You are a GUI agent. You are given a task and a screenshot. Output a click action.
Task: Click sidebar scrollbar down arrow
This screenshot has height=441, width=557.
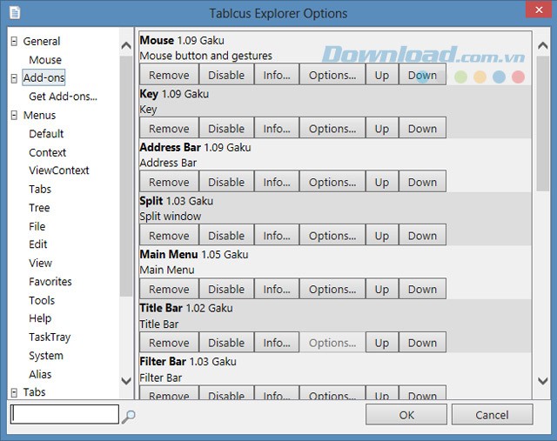(126, 381)
